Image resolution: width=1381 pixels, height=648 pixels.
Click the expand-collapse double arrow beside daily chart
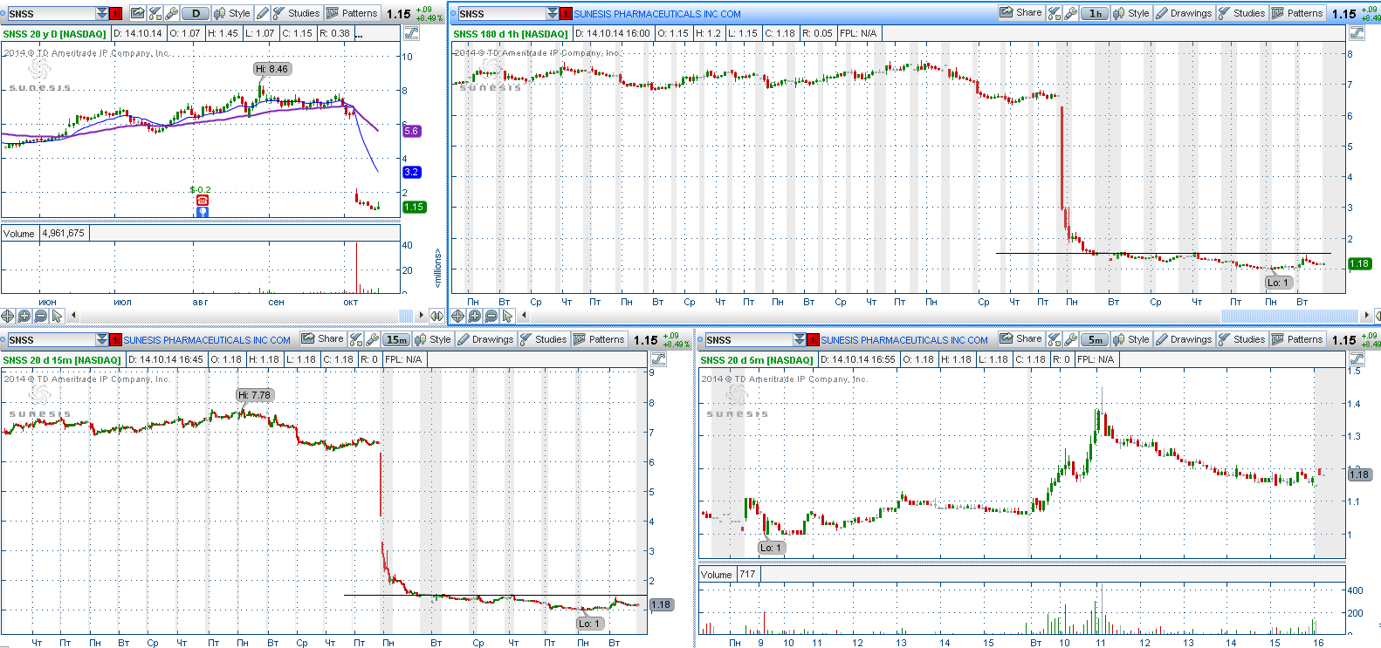436,316
